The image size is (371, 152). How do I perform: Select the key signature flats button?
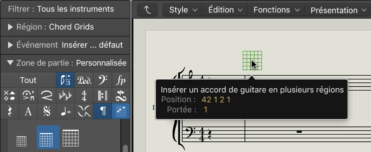[65, 96]
